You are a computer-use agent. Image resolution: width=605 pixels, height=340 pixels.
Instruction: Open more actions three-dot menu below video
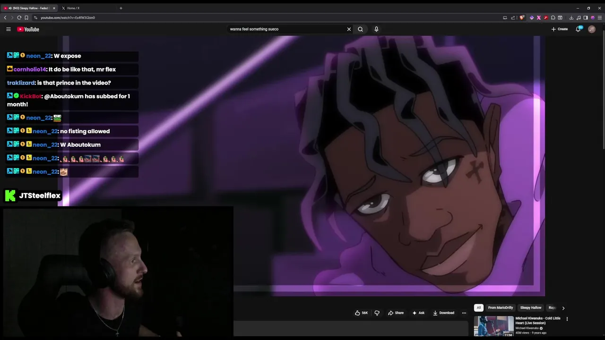(464, 313)
